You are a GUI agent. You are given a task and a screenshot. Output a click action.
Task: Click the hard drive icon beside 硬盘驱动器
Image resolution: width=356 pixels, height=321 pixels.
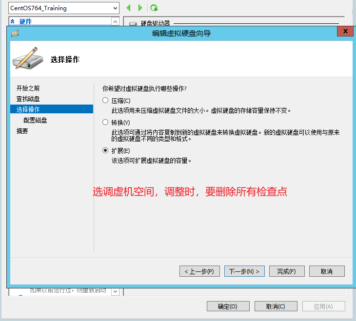pos(133,23)
